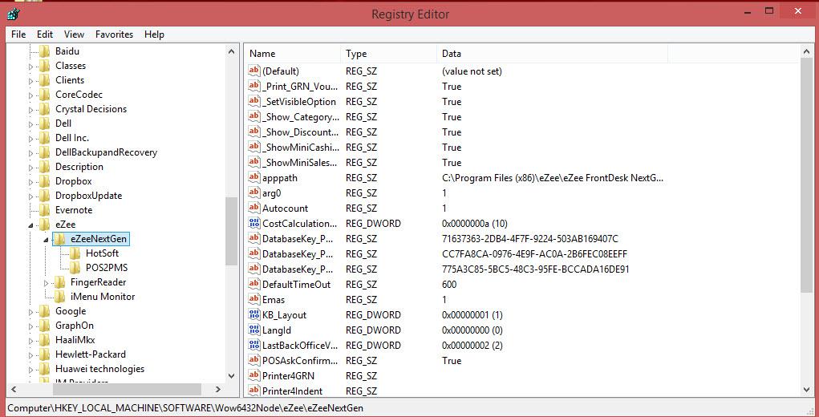Screen dimensions: 819x417
Task: Click data 71637363-2DB4-4F7F-9224-503AB169407C
Action: (530, 238)
